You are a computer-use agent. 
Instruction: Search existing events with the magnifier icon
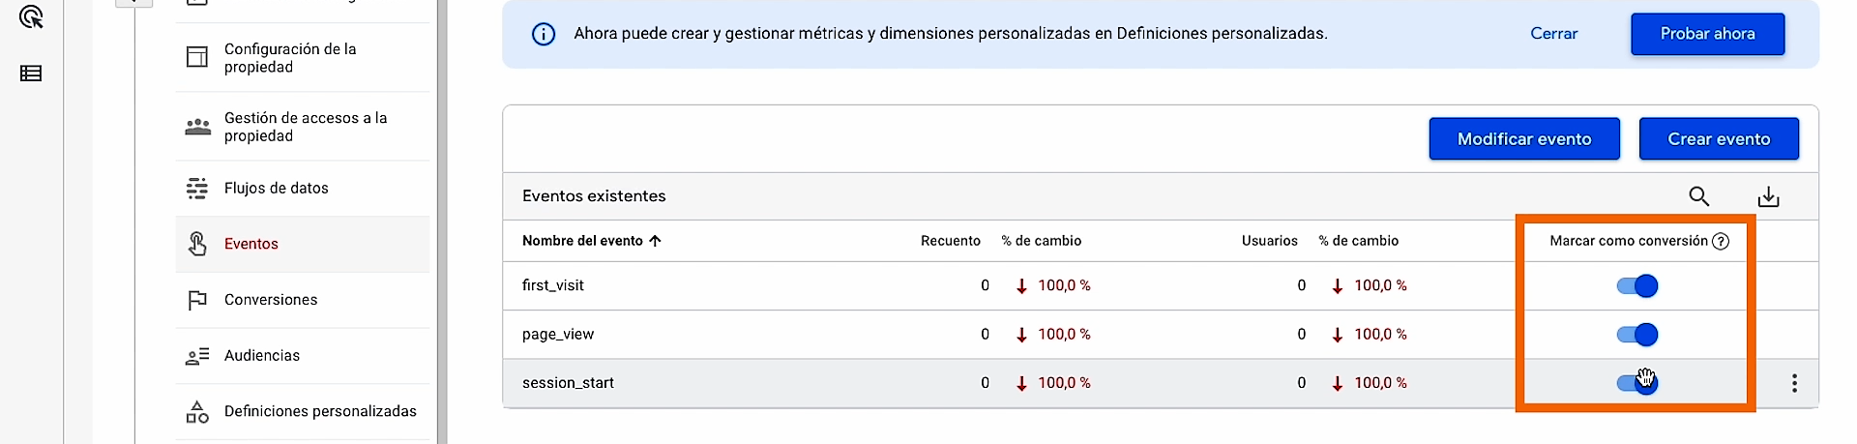pyautogui.click(x=1698, y=196)
